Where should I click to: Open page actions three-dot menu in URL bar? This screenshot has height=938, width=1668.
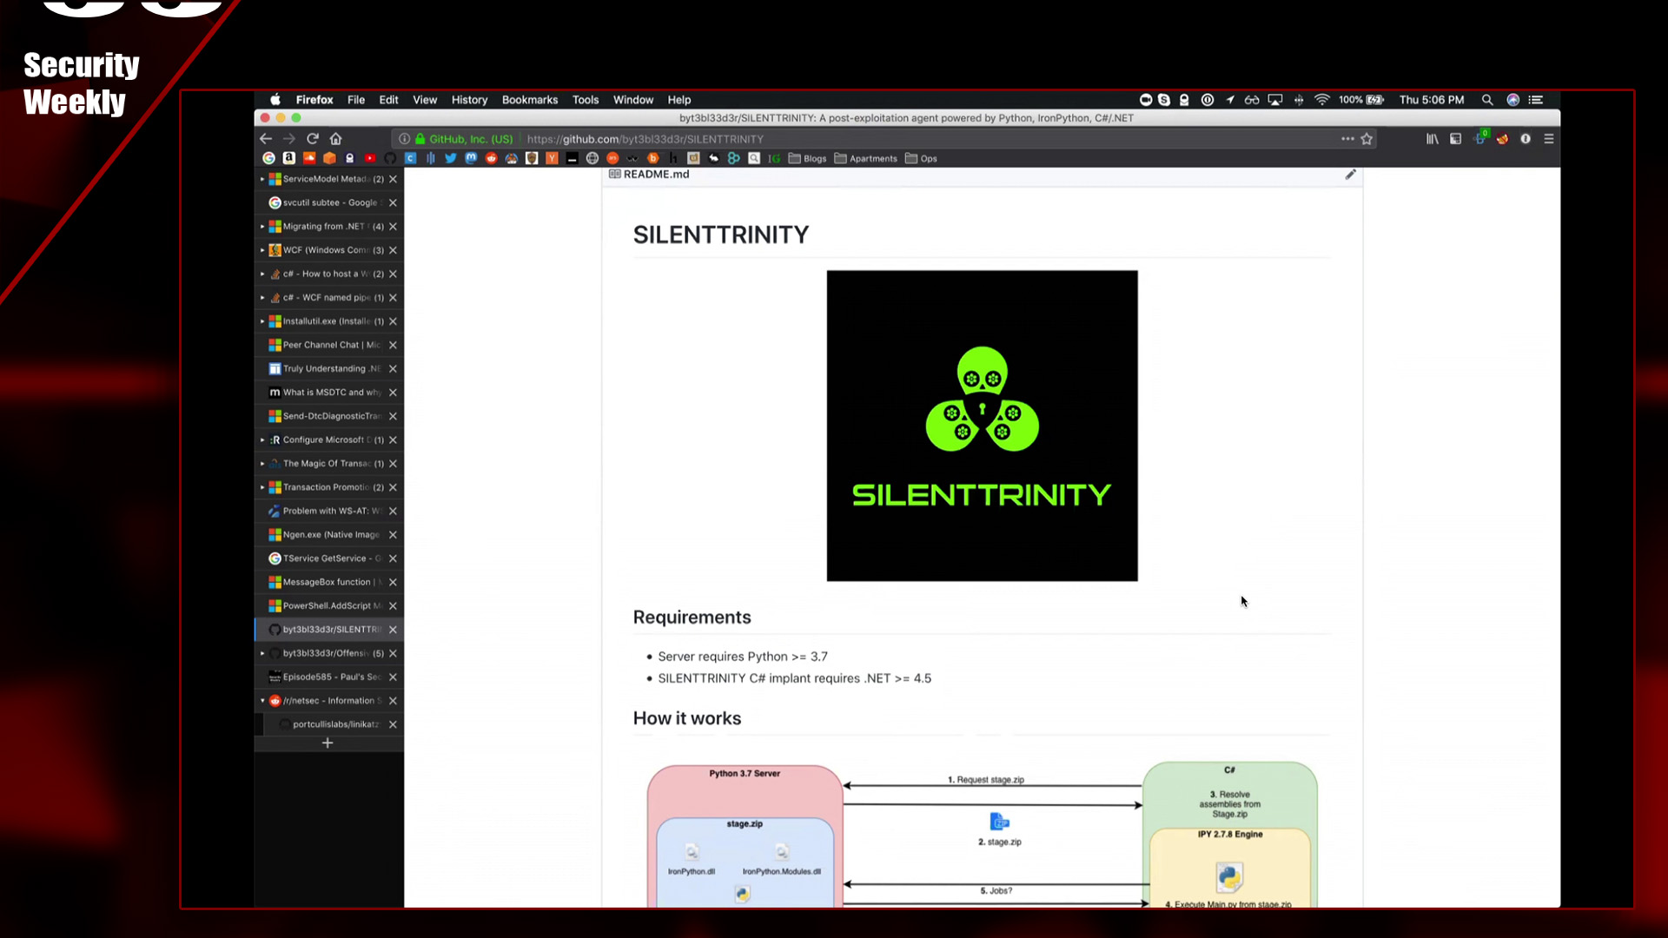(x=1347, y=139)
